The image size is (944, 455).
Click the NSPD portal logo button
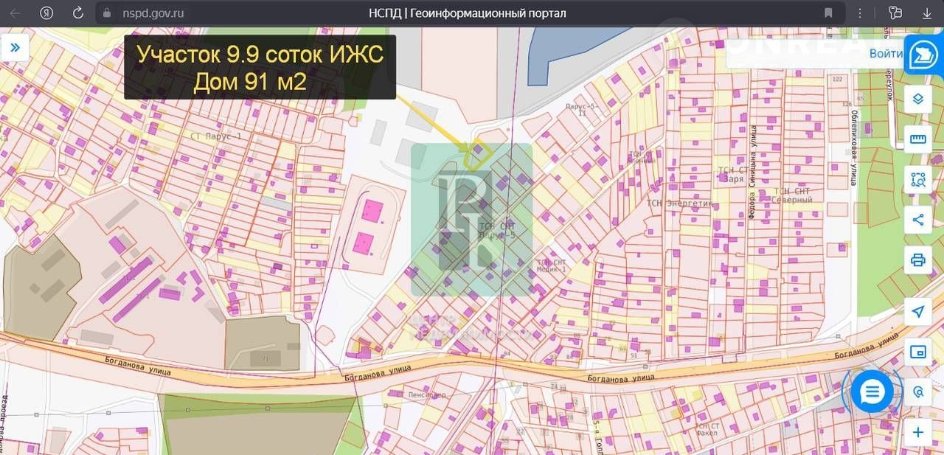(923, 55)
